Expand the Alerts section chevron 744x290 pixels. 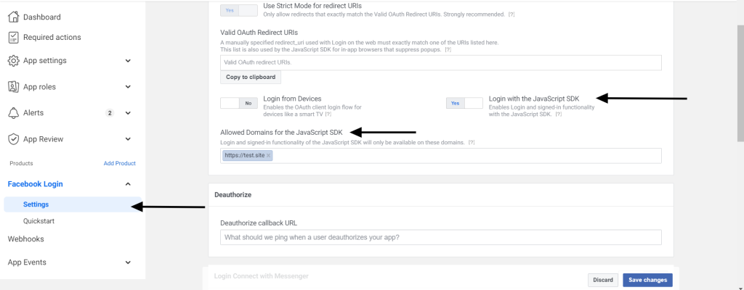click(128, 113)
